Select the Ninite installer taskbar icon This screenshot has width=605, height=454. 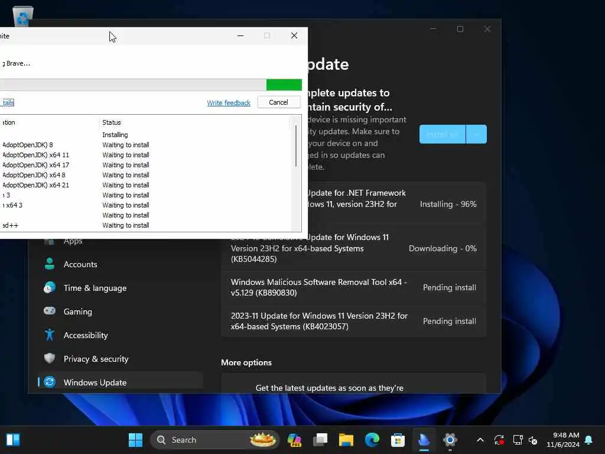tap(424, 440)
